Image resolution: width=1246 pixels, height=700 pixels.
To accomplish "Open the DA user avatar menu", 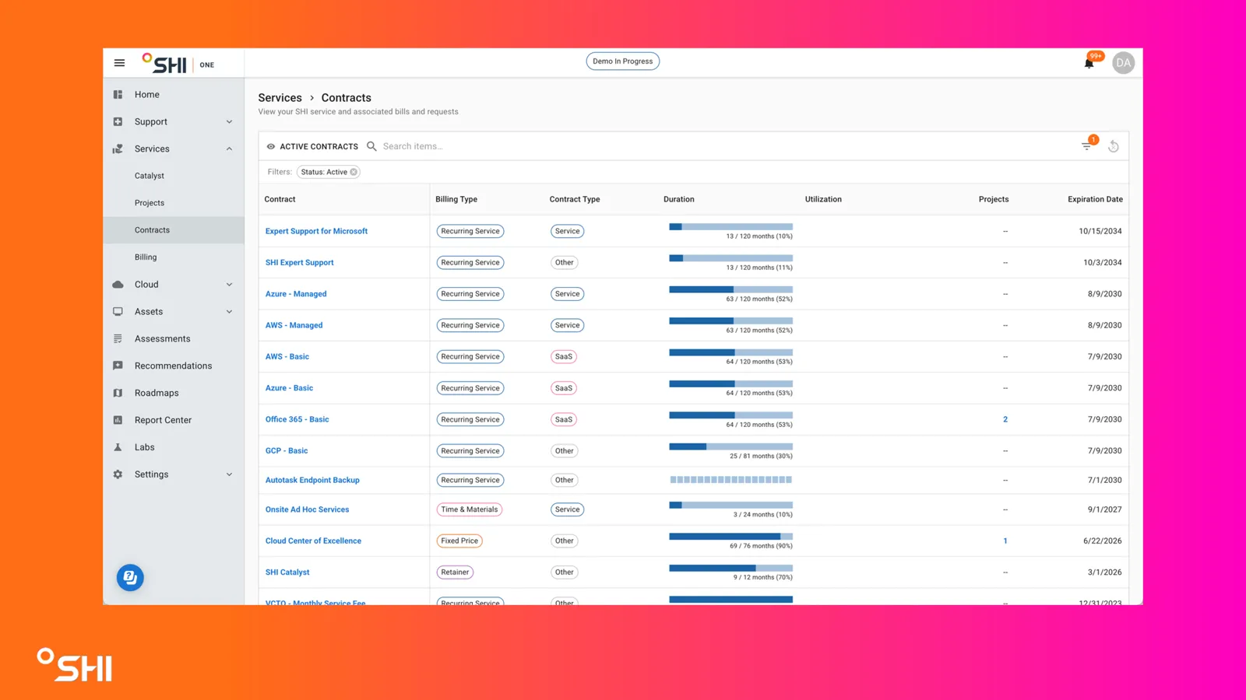I will click(x=1123, y=63).
